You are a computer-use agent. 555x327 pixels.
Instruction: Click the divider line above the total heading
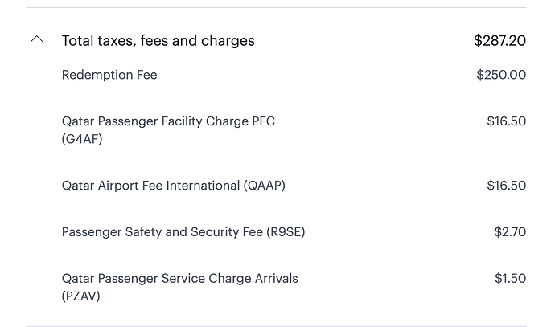point(276,8)
